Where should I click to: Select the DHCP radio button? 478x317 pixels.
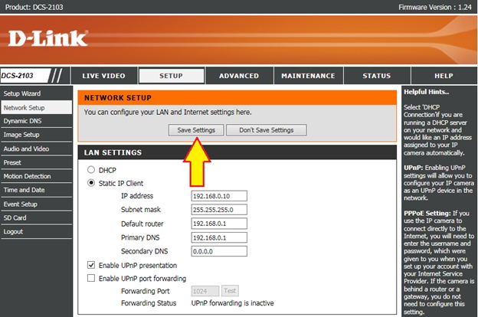point(92,169)
